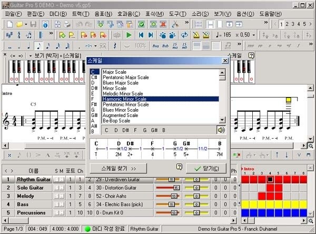Select the half note duration

19,46
